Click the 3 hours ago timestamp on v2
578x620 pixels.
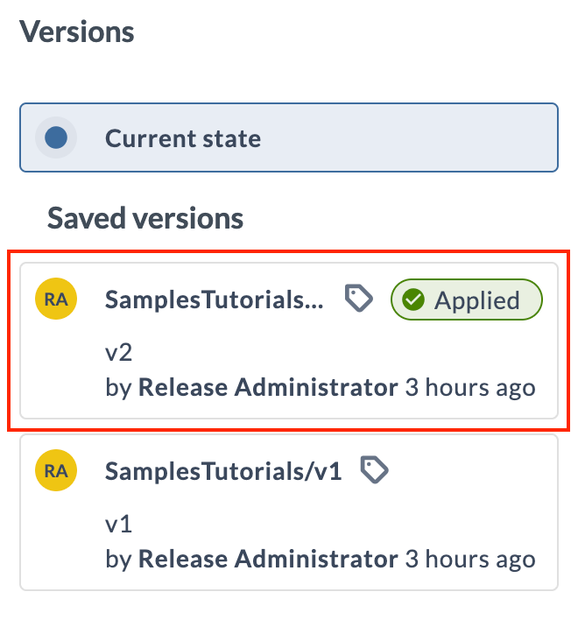[469, 387]
